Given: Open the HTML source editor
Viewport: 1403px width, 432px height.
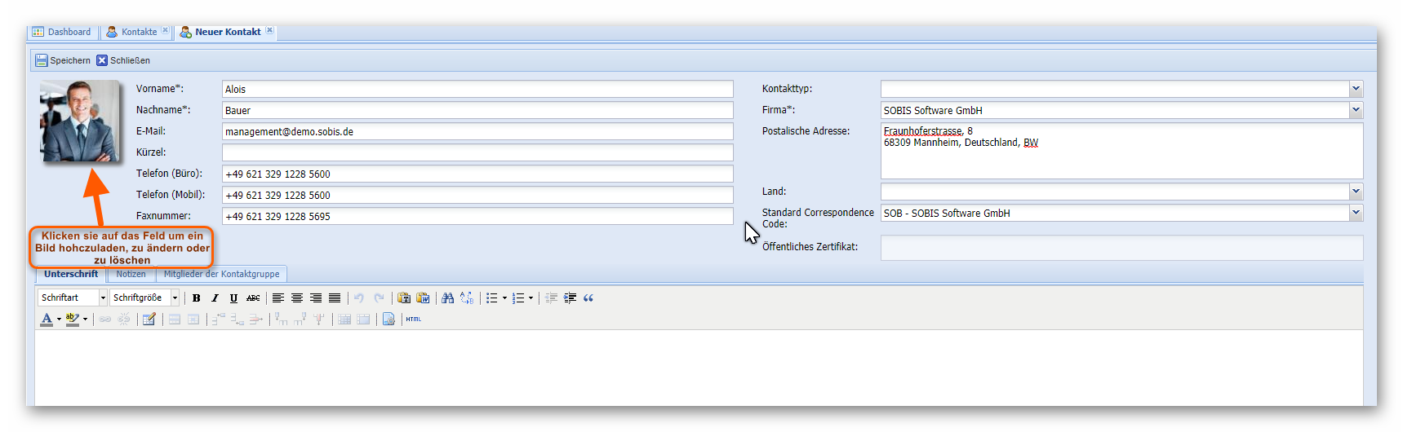Looking at the screenshot, I should tap(414, 320).
